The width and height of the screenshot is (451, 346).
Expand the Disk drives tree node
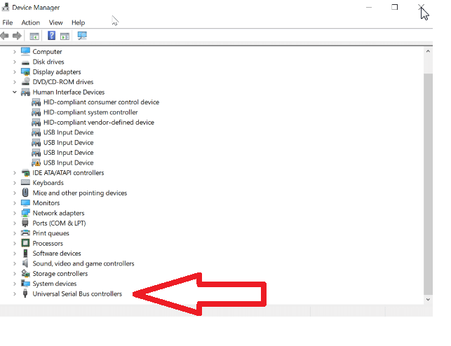pyautogui.click(x=15, y=62)
